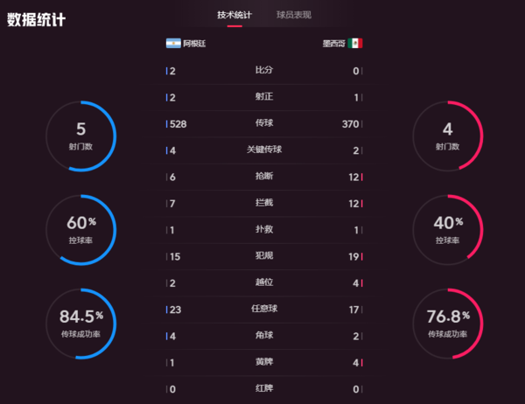This screenshot has height=404, width=525.
Task: Click Argentina's 60% 控球率 circular gauge
Action: pyautogui.click(x=80, y=229)
